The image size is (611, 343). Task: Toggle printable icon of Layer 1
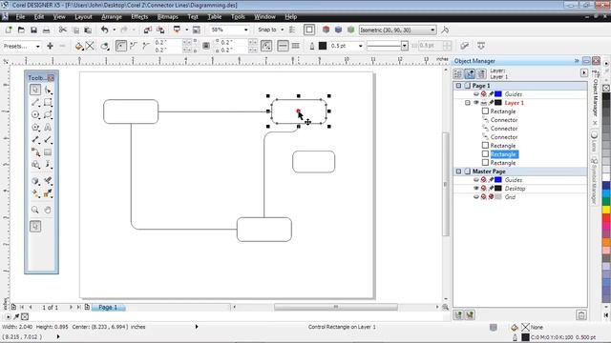click(x=484, y=103)
